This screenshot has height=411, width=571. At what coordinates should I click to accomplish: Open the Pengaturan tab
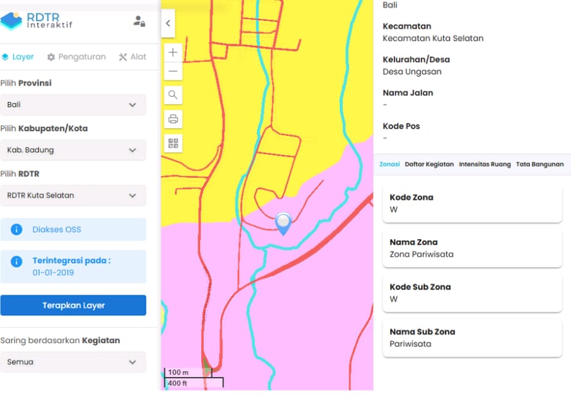(76, 57)
